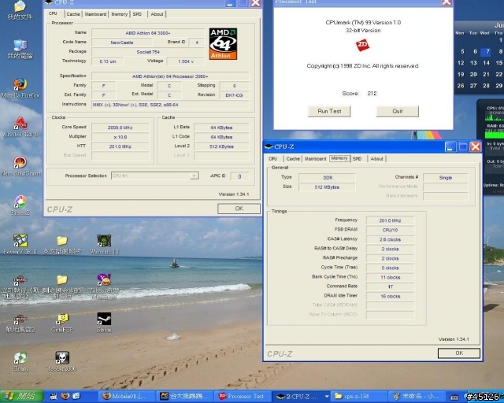The height and width of the screenshot is (403, 504).
Task: Click the CAS# Latency 2.0 clocks value
Action: pyautogui.click(x=390, y=239)
